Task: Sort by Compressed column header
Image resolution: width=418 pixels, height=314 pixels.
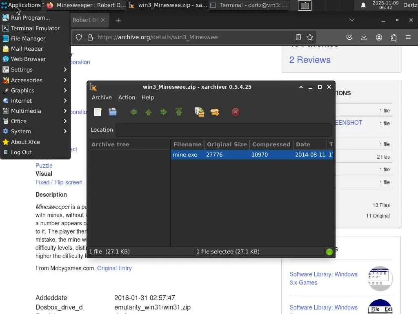Action: [x=271, y=144]
